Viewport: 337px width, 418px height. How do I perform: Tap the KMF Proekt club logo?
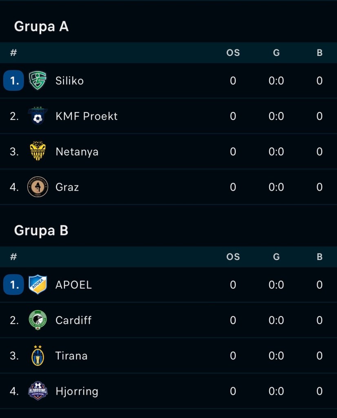click(38, 116)
